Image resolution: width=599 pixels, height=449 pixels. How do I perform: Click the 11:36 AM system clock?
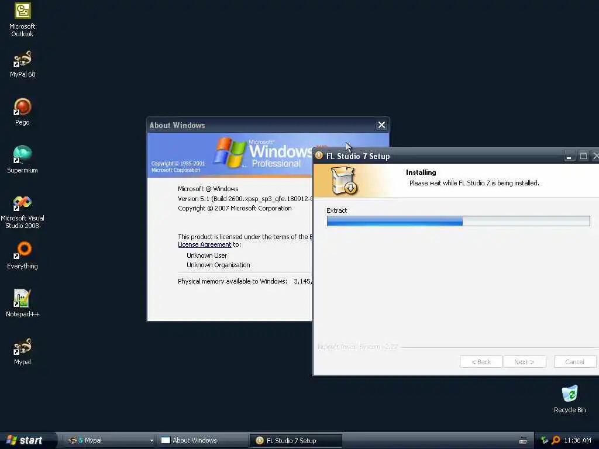577,440
